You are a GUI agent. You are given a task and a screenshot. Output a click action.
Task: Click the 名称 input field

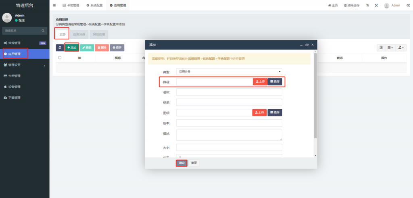pos(229,92)
